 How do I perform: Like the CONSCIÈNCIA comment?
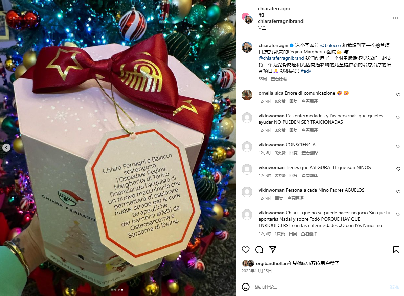398,146
